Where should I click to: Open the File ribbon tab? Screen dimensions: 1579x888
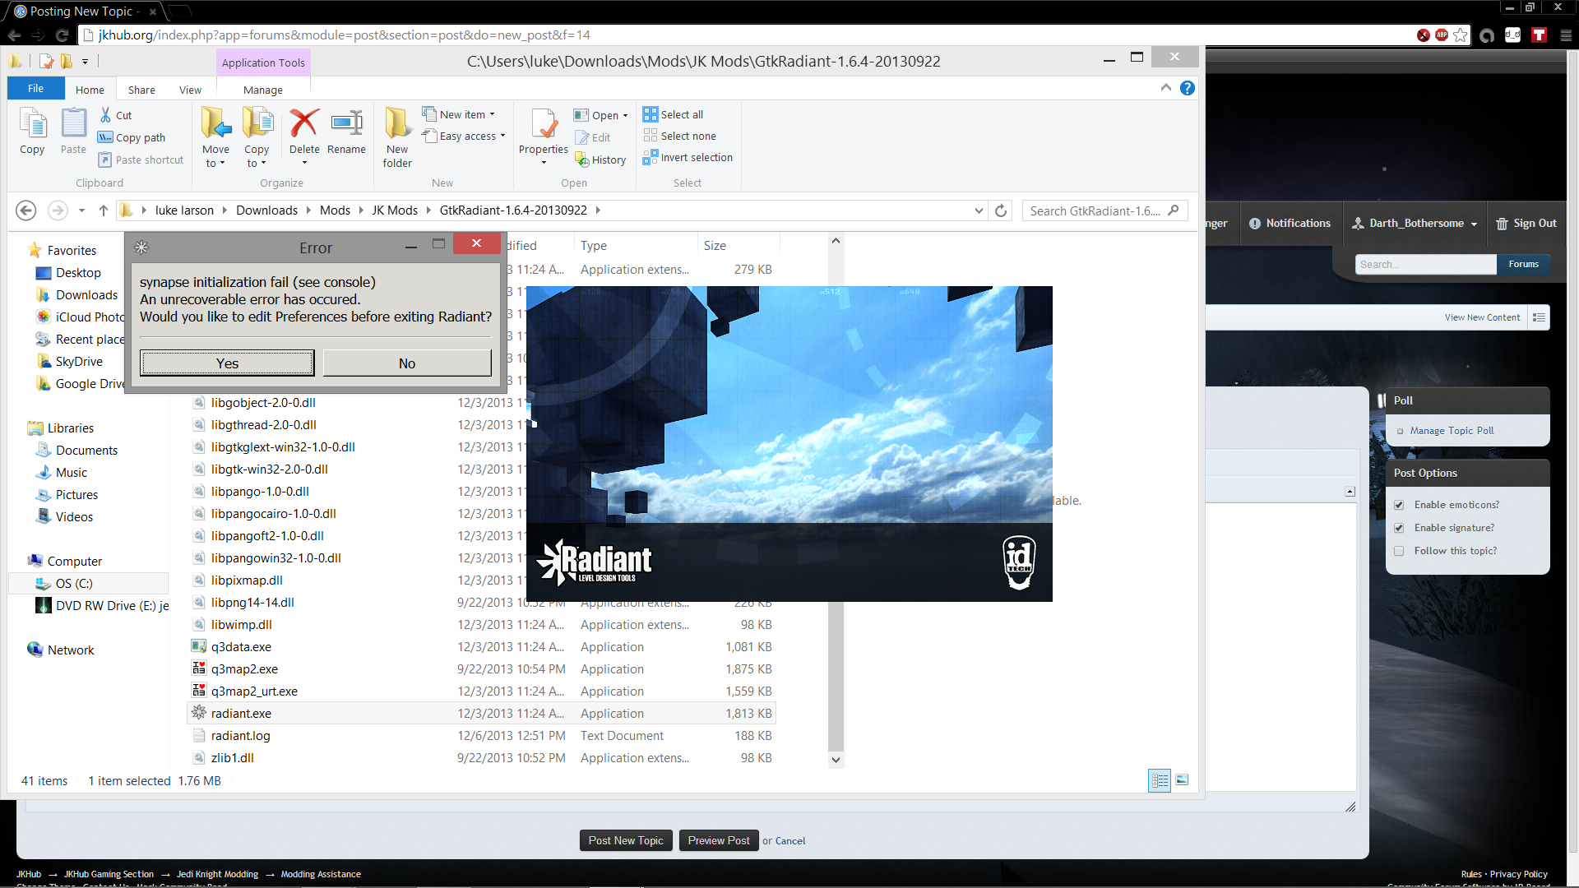35,89
